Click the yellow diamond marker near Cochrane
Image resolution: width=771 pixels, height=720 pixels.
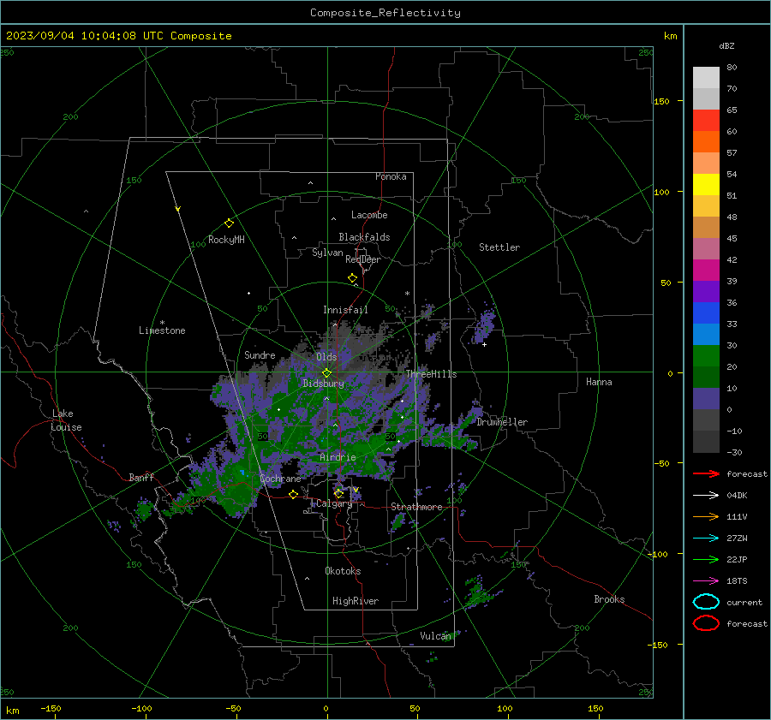tap(294, 494)
